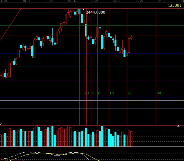Click the green Fibonacci number 5
The image size is (184, 161).
[92, 93]
